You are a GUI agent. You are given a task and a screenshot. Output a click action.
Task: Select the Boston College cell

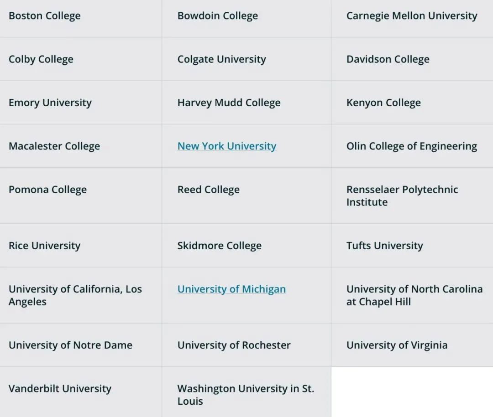coord(44,16)
